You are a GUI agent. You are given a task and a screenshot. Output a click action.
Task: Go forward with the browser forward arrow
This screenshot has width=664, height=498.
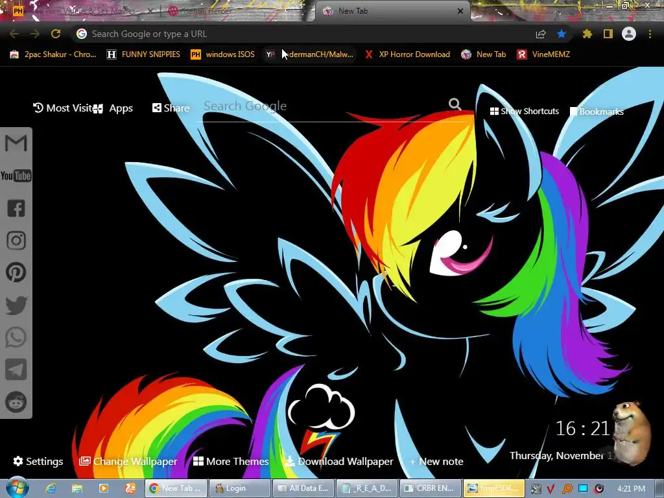[35, 34]
